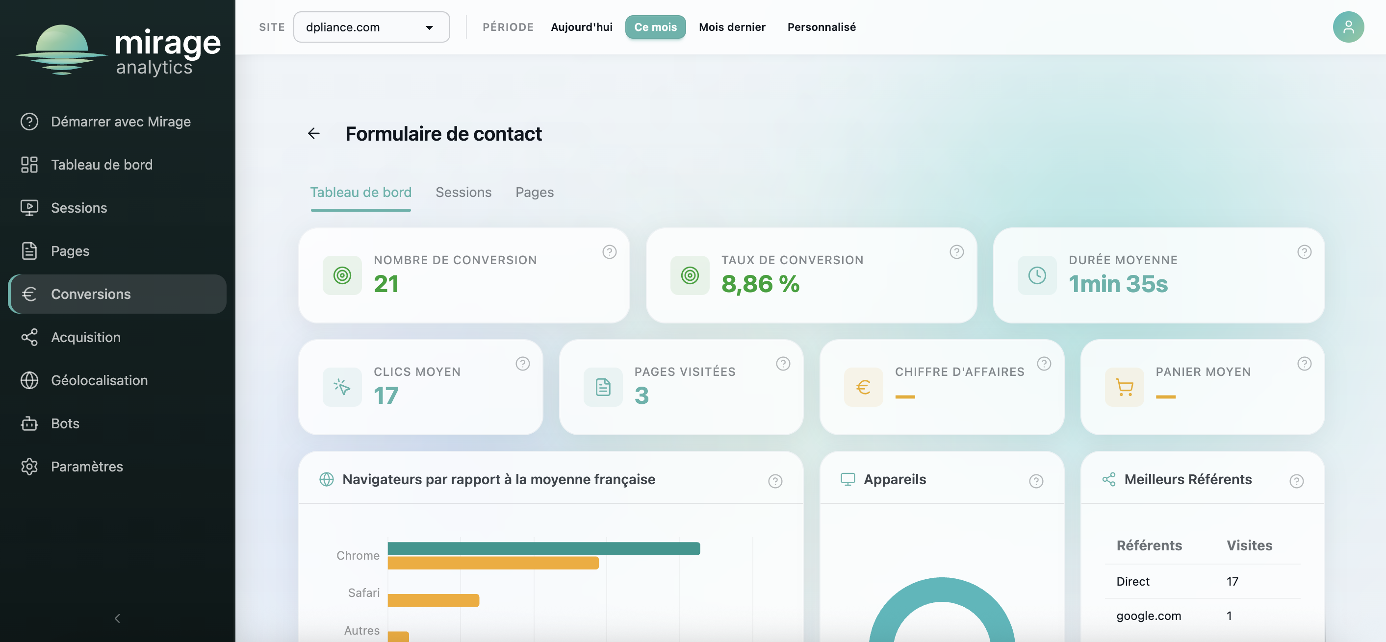Click the 21 conversions value
This screenshot has height=642, width=1386.
click(386, 283)
